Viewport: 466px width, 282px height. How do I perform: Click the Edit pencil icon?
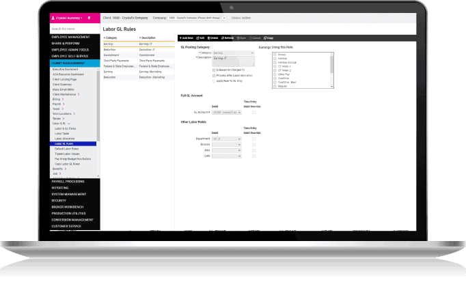pos(200,38)
